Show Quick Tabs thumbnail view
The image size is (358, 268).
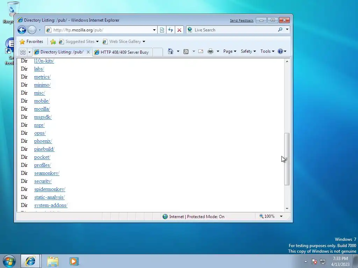pos(23,52)
